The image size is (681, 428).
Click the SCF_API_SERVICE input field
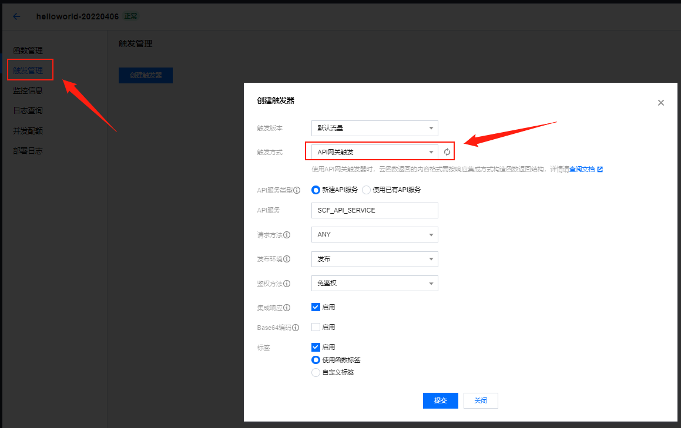(374, 210)
